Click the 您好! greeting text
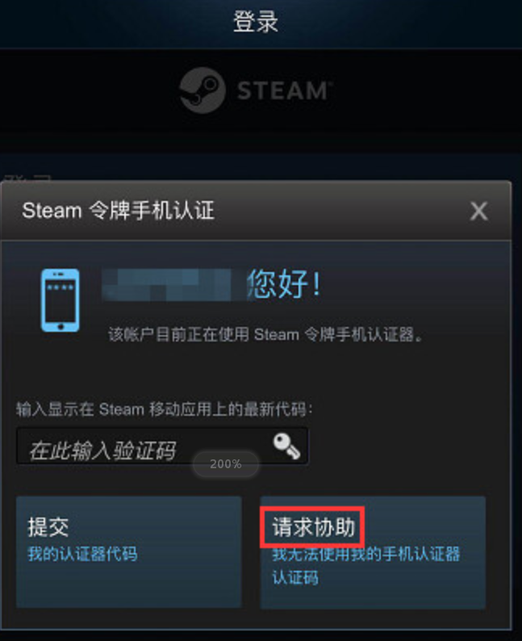Viewport: 522px width, 641px height. tap(285, 283)
